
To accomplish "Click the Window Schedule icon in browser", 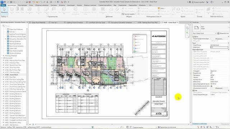I will [8, 53].
